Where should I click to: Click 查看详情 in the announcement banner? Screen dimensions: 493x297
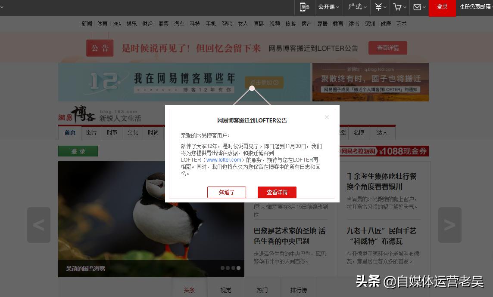387,48
